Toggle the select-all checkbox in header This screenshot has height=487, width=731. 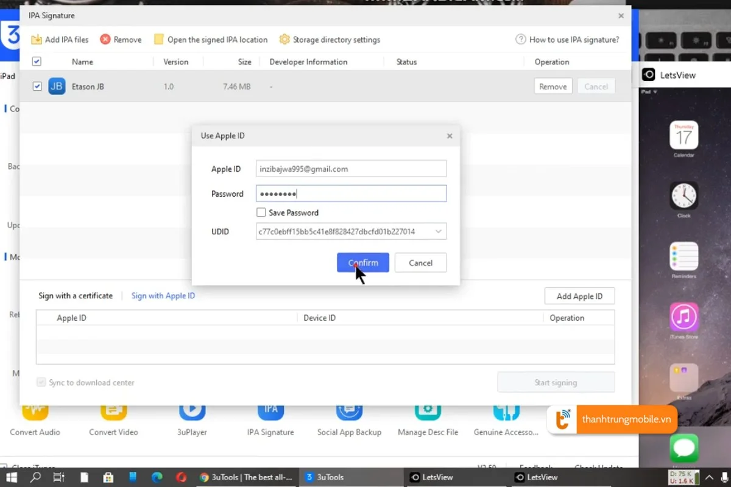[x=37, y=61]
